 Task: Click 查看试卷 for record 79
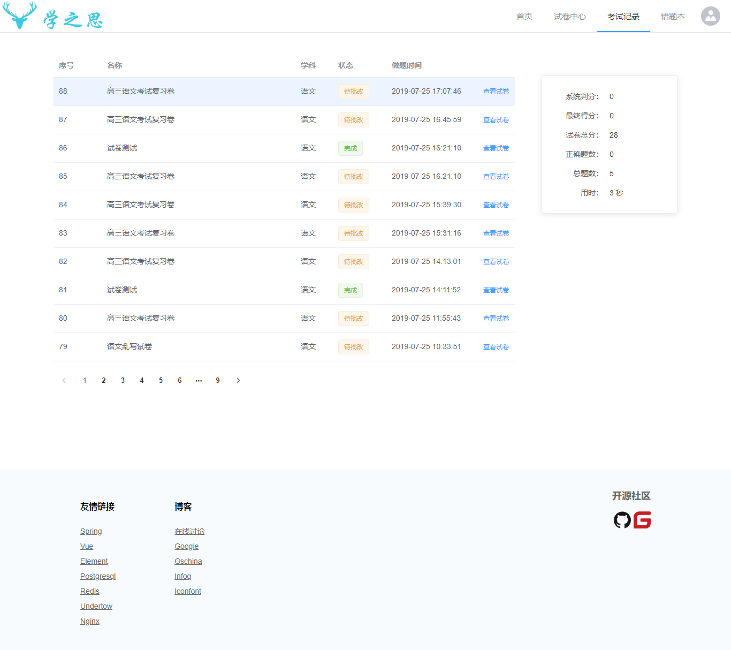coord(496,347)
